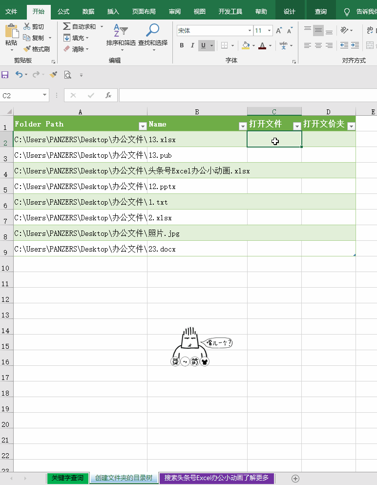This screenshot has width=377, height=485.
Task: Open the Folder Path filter dropdown
Action: (x=143, y=126)
